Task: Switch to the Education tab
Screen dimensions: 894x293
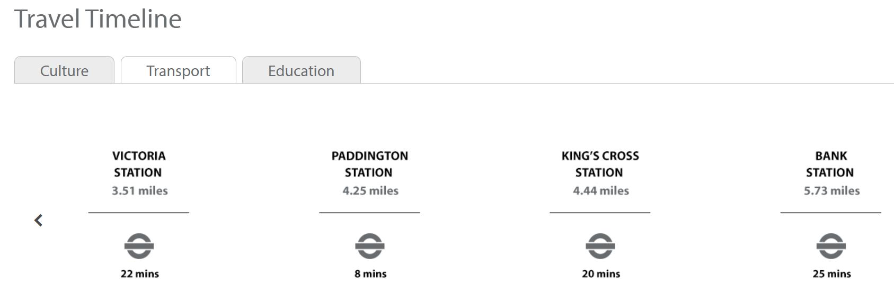Action: (302, 70)
